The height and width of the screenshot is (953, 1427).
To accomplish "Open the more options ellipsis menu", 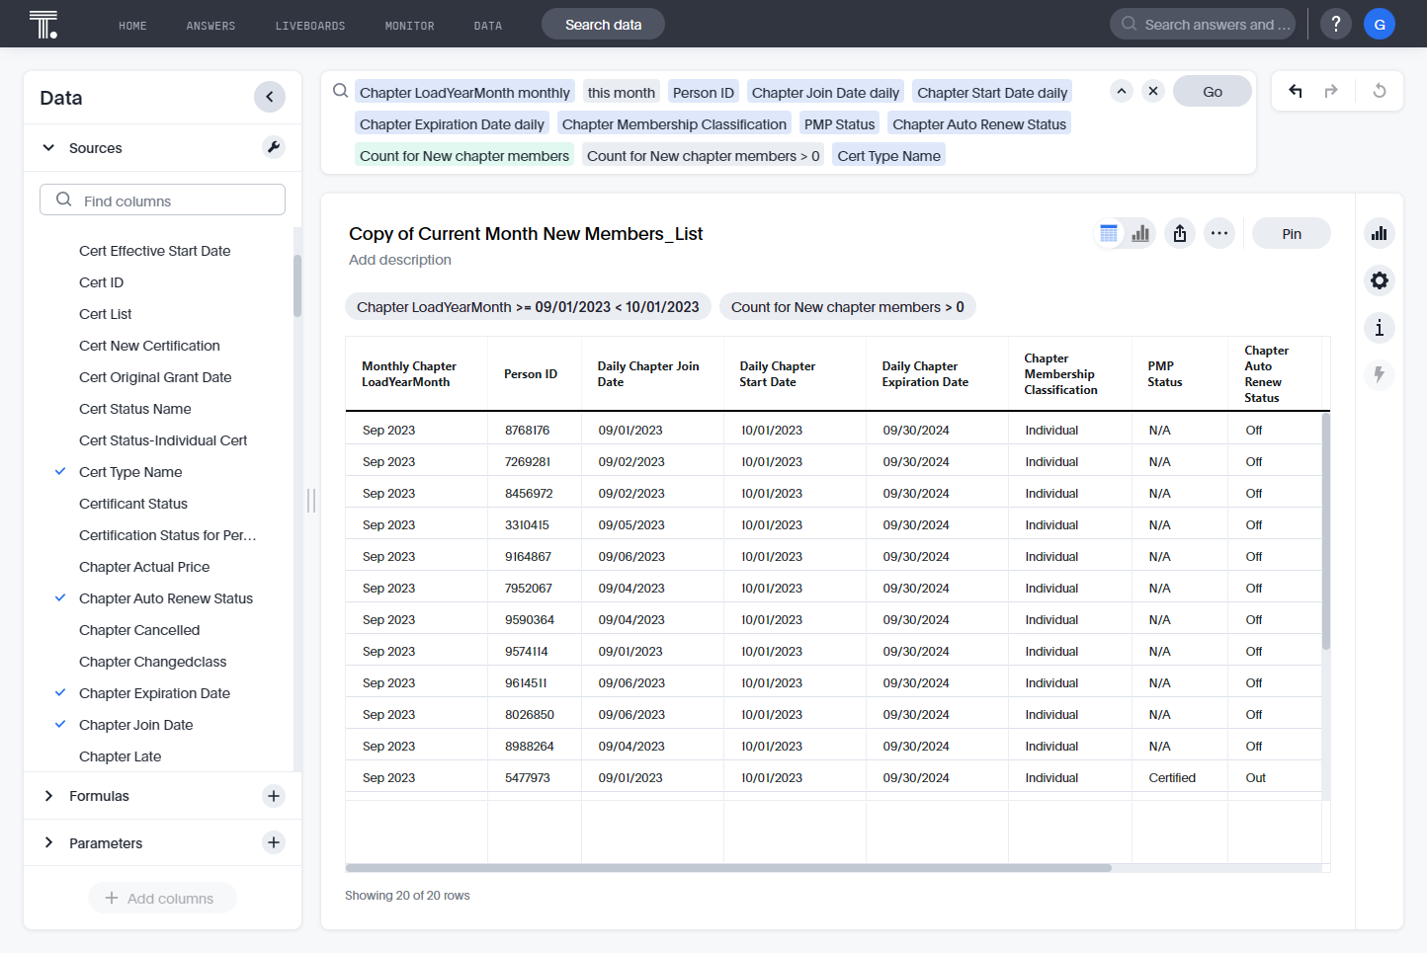I will (1219, 233).
